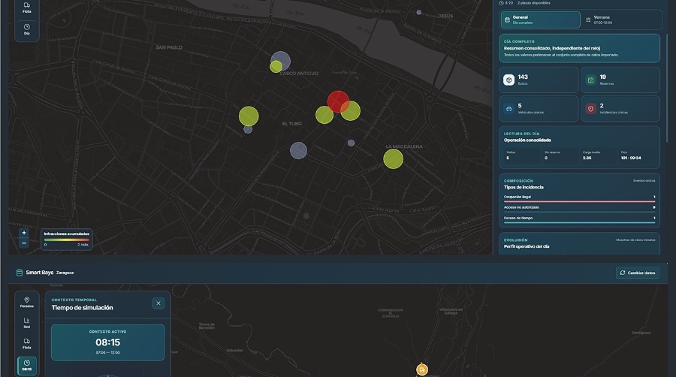The height and width of the screenshot is (377, 676).
Task: Click the Pico 101 · 09:34 value
Action: point(631,158)
